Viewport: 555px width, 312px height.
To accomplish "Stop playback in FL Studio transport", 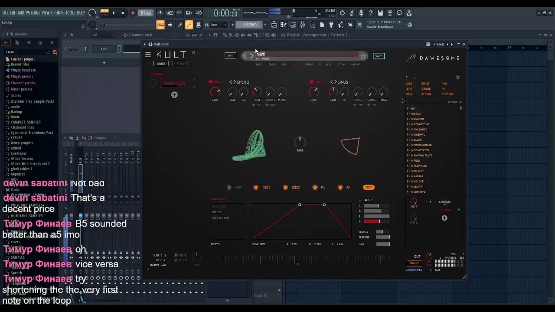I will [x=123, y=13].
